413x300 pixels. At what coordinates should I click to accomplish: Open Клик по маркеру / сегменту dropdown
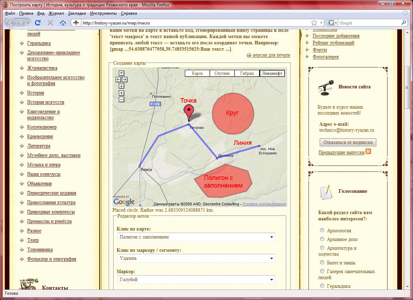point(196,258)
